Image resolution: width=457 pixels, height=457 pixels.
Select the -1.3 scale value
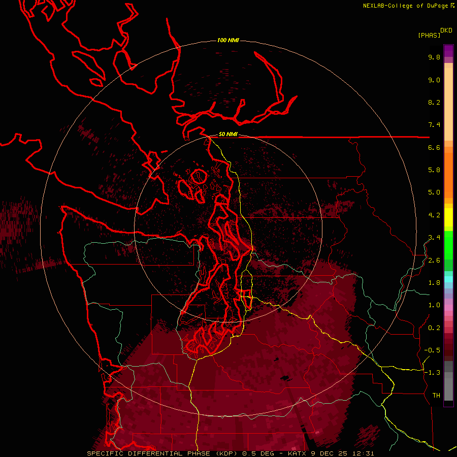click(432, 373)
